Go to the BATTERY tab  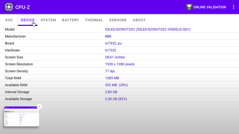70,20
